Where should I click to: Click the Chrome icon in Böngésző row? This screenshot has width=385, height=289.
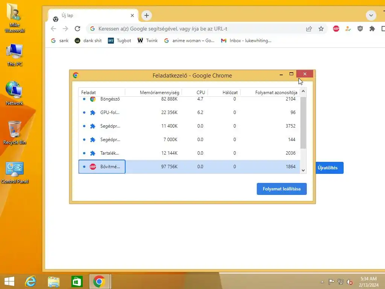pos(93,99)
